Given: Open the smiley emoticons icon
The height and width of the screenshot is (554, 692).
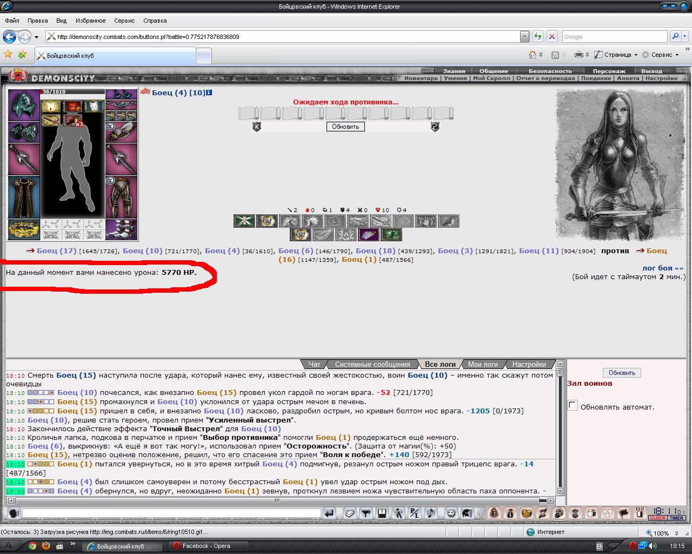Looking at the screenshot, I should point(450,513).
